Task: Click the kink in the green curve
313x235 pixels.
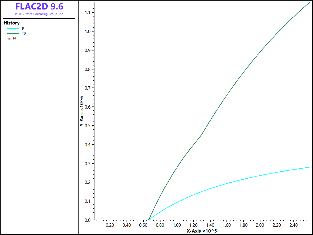Action: point(201,135)
